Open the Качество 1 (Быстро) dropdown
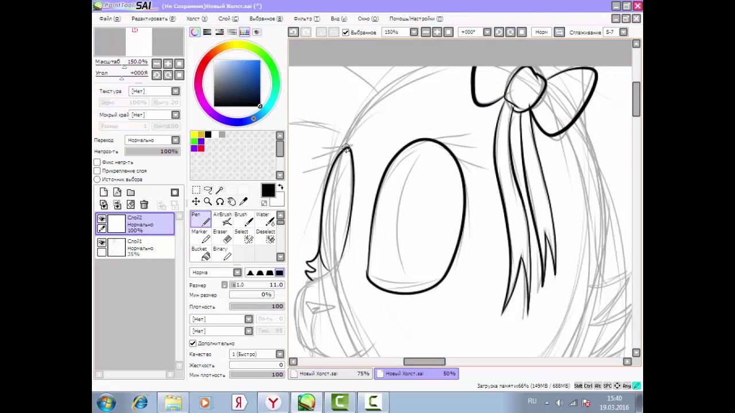 tap(257, 354)
